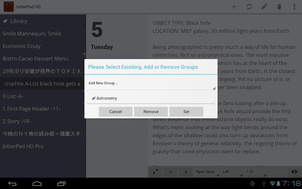
Task: Tap the Android home button
Action: point(37,184)
